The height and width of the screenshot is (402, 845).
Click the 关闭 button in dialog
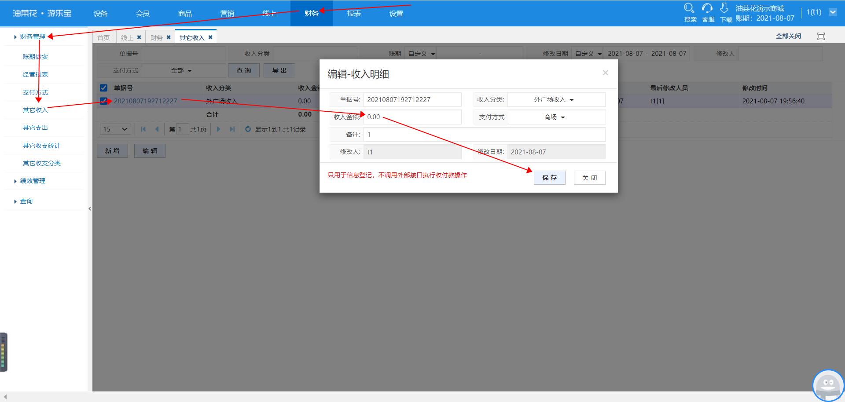click(589, 178)
